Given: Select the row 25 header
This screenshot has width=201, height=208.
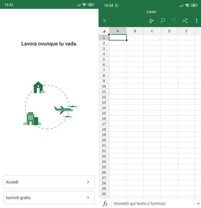Looking at the screenshot, I should coord(104,167).
